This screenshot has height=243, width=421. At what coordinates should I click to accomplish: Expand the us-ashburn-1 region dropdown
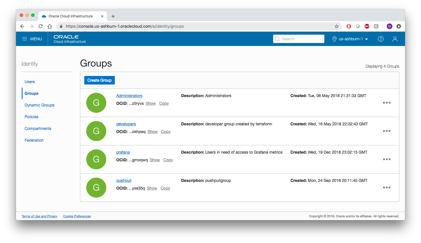(350, 39)
